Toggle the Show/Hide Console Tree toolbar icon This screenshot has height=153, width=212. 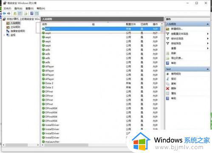pos(20,14)
